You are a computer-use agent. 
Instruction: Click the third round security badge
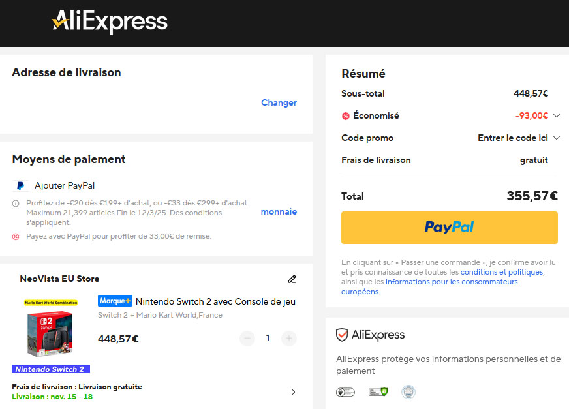click(408, 392)
